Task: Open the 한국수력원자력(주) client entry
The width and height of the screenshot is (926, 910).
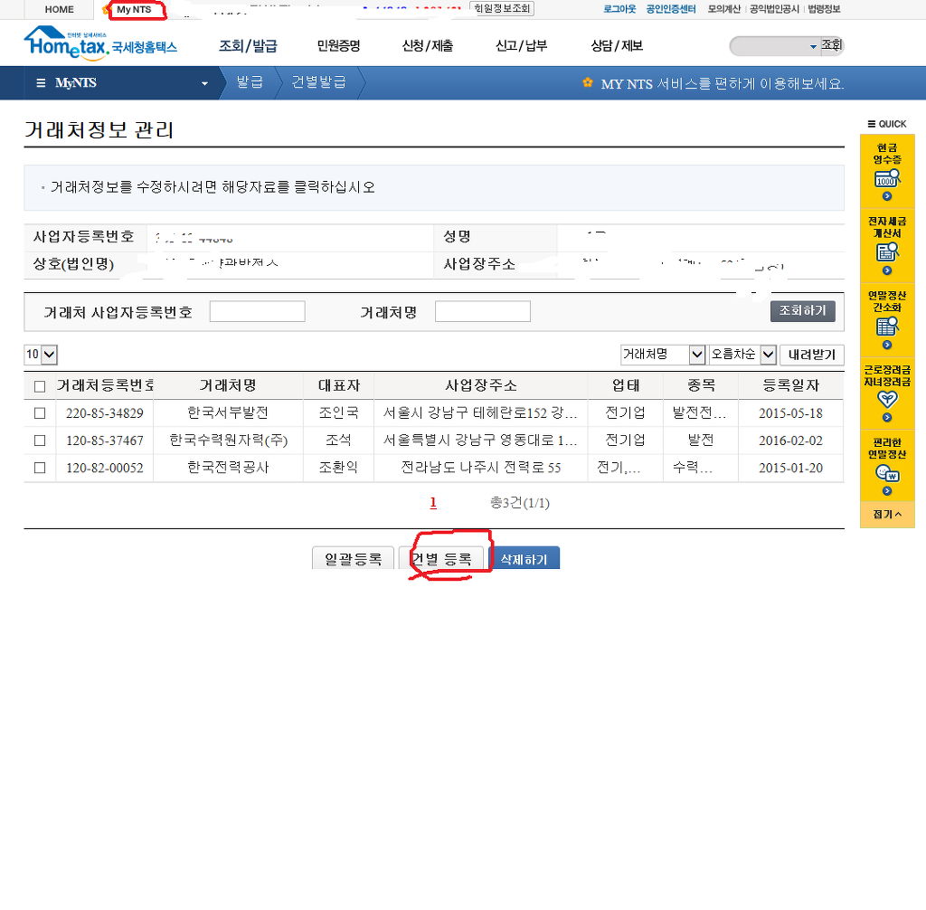Action: (x=228, y=441)
